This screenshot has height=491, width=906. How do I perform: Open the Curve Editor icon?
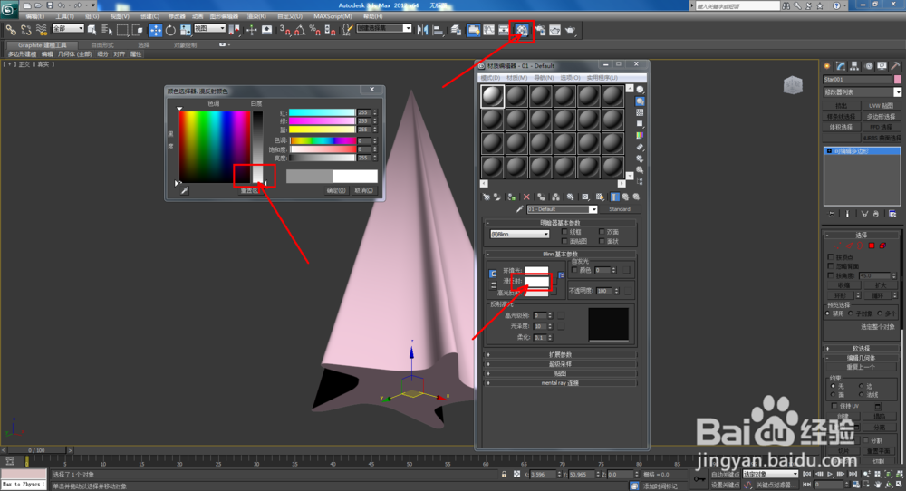point(489,30)
